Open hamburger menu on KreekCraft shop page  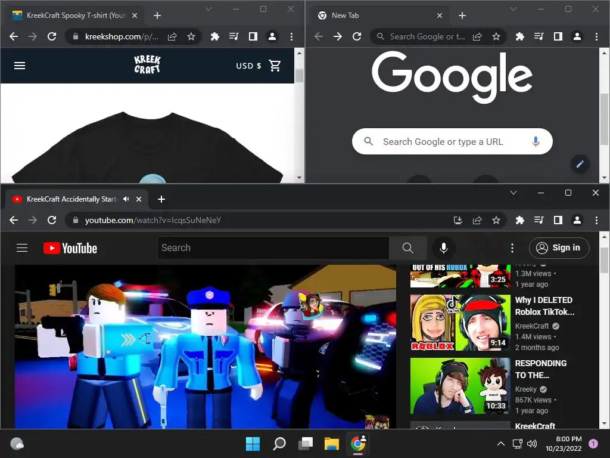(20, 66)
